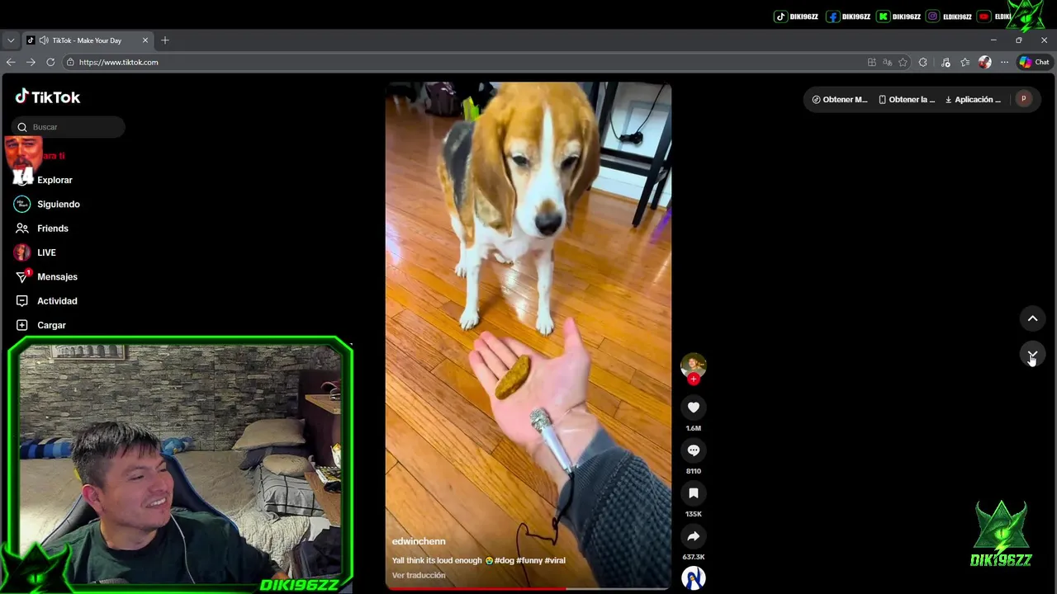Save video using the bookmark icon

click(x=694, y=493)
